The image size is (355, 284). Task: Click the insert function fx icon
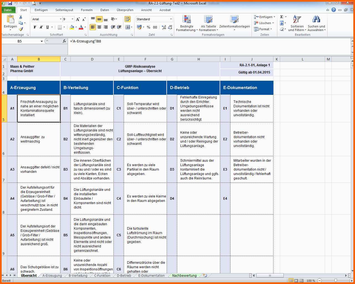click(64, 41)
